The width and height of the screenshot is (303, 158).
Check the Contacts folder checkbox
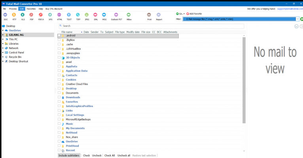point(59,75)
